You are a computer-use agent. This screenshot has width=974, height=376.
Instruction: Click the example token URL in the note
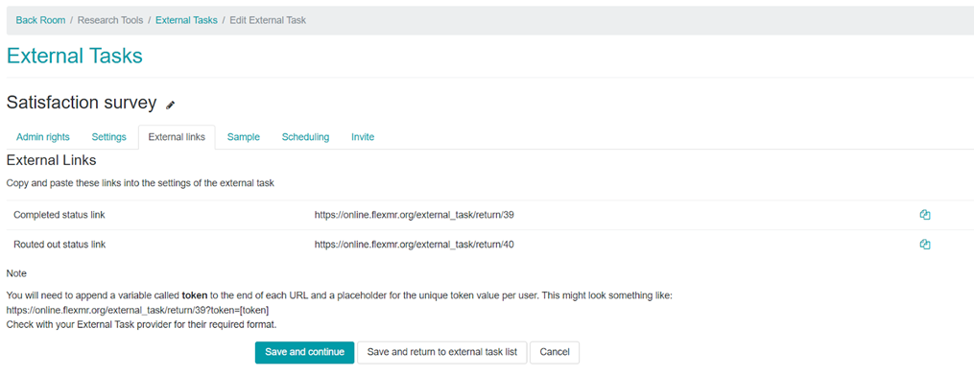pyautogui.click(x=137, y=310)
